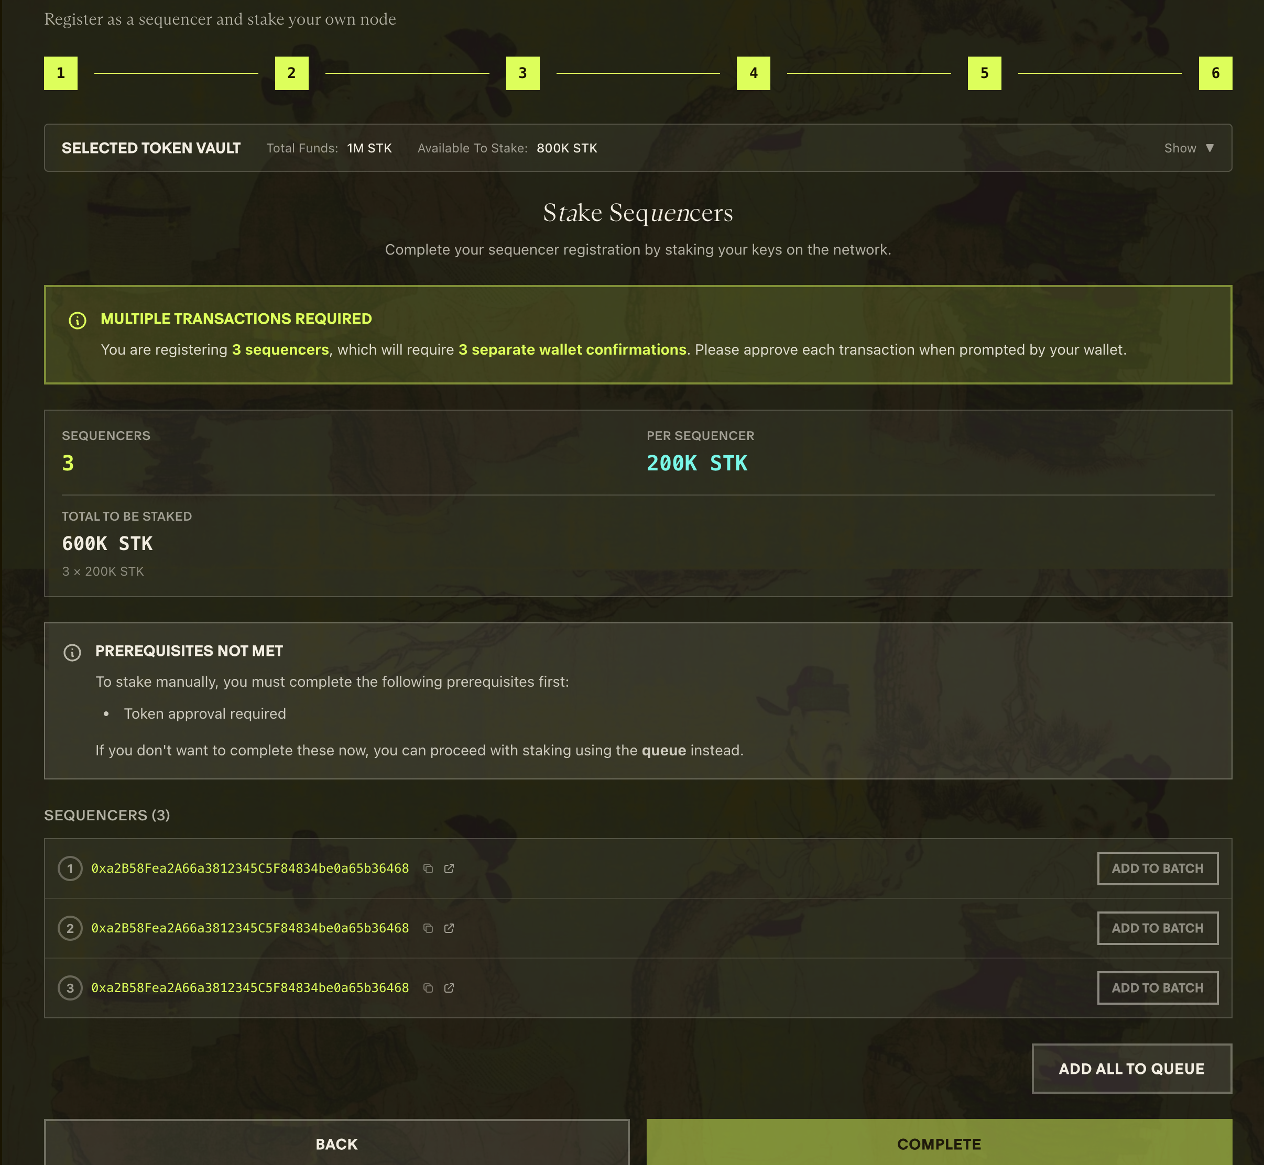1264x1165 pixels.
Task: Expand the selected token vault details
Action: click(1209, 148)
